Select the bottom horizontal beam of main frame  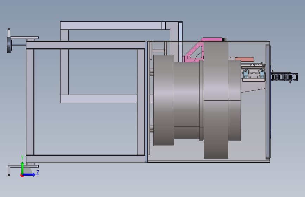coord(85,158)
